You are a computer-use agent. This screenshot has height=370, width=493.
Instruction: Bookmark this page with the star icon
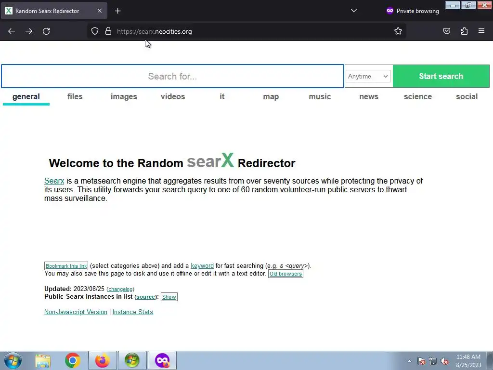[x=398, y=31]
